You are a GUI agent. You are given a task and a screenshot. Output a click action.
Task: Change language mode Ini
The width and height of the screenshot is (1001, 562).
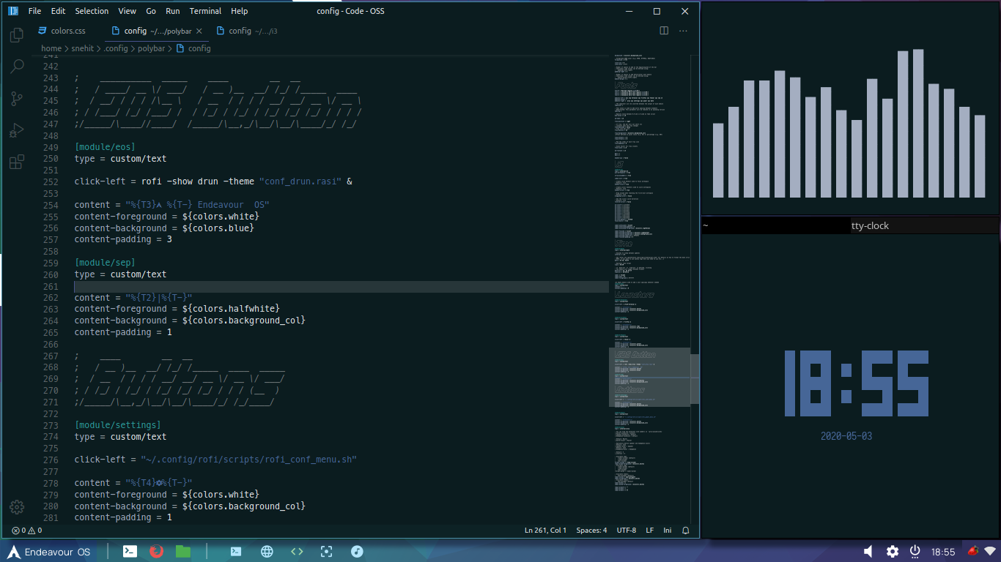tap(668, 531)
